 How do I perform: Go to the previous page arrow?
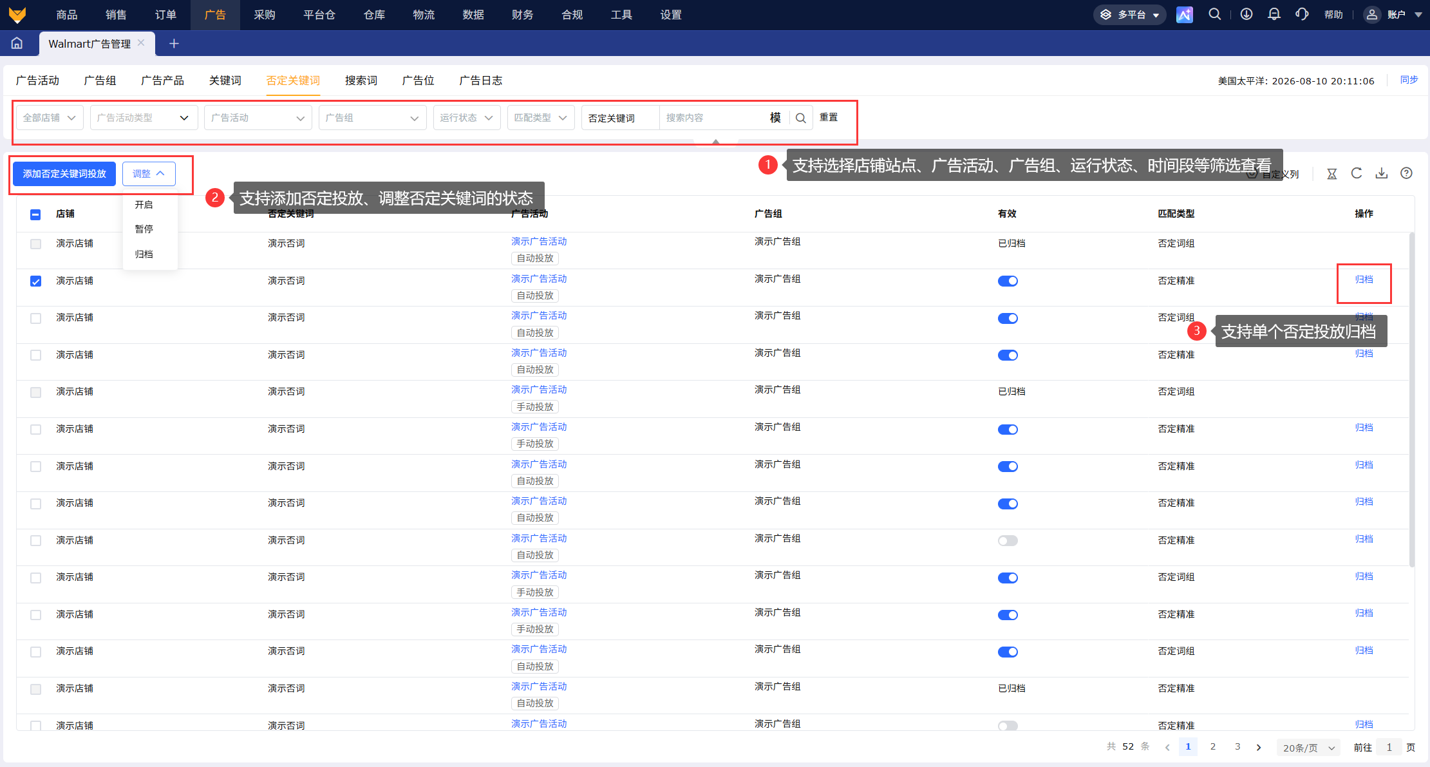(1167, 747)
